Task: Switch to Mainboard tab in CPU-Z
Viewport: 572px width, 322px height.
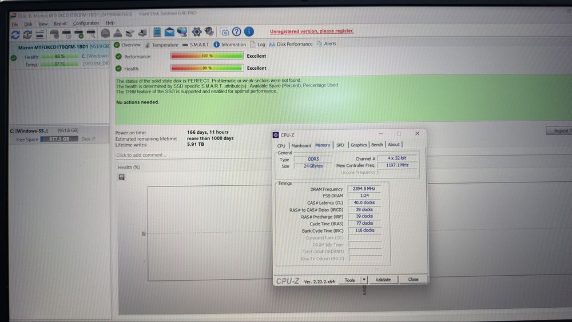Action: tap(301, 145)
